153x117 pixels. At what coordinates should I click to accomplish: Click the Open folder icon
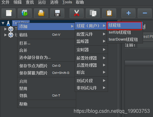[41, 13]
